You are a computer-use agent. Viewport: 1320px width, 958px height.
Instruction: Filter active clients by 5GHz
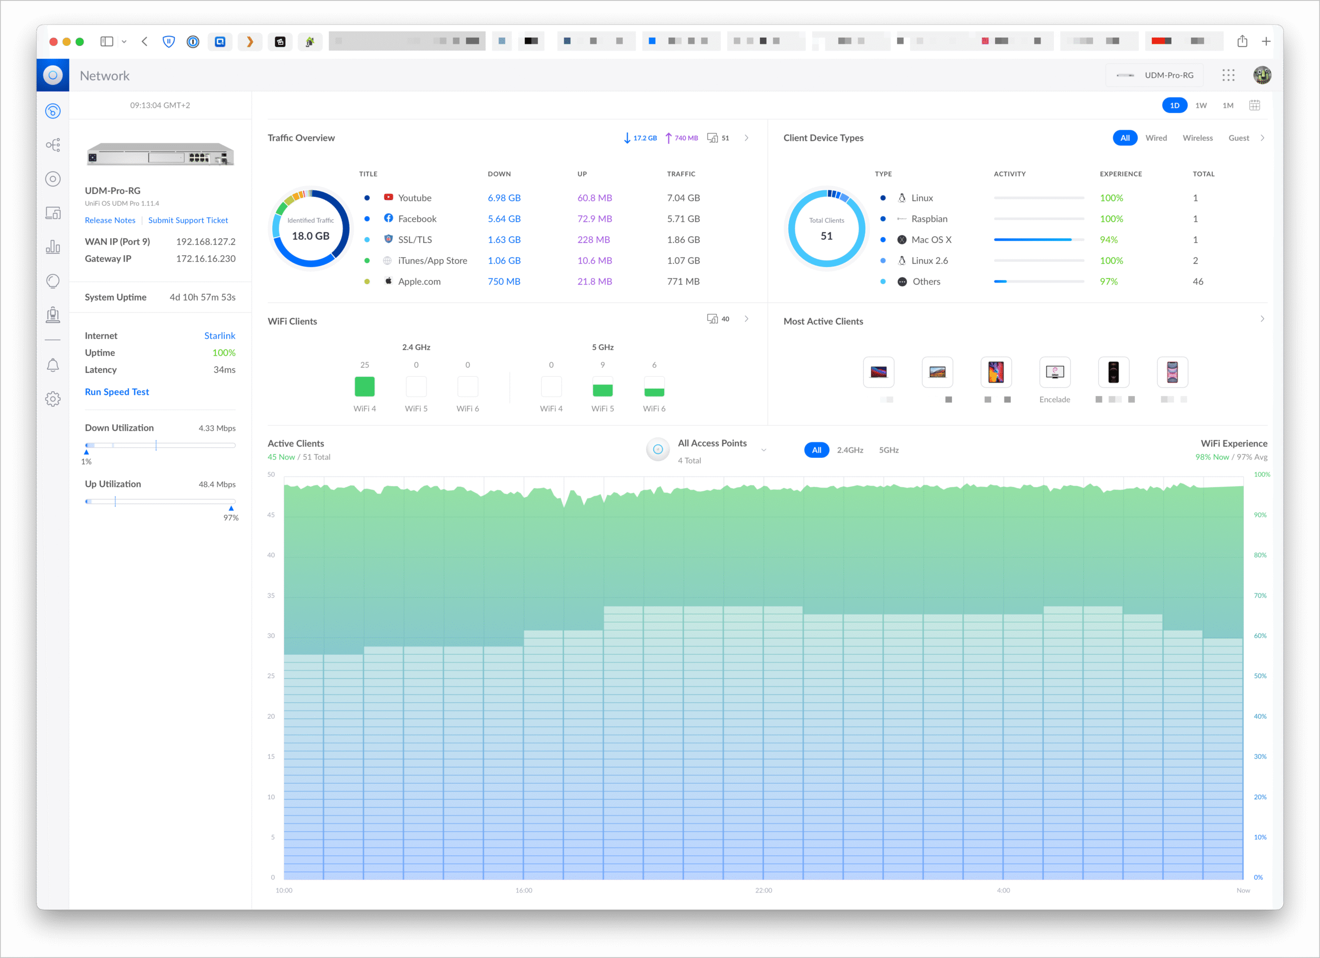[888, 450]
